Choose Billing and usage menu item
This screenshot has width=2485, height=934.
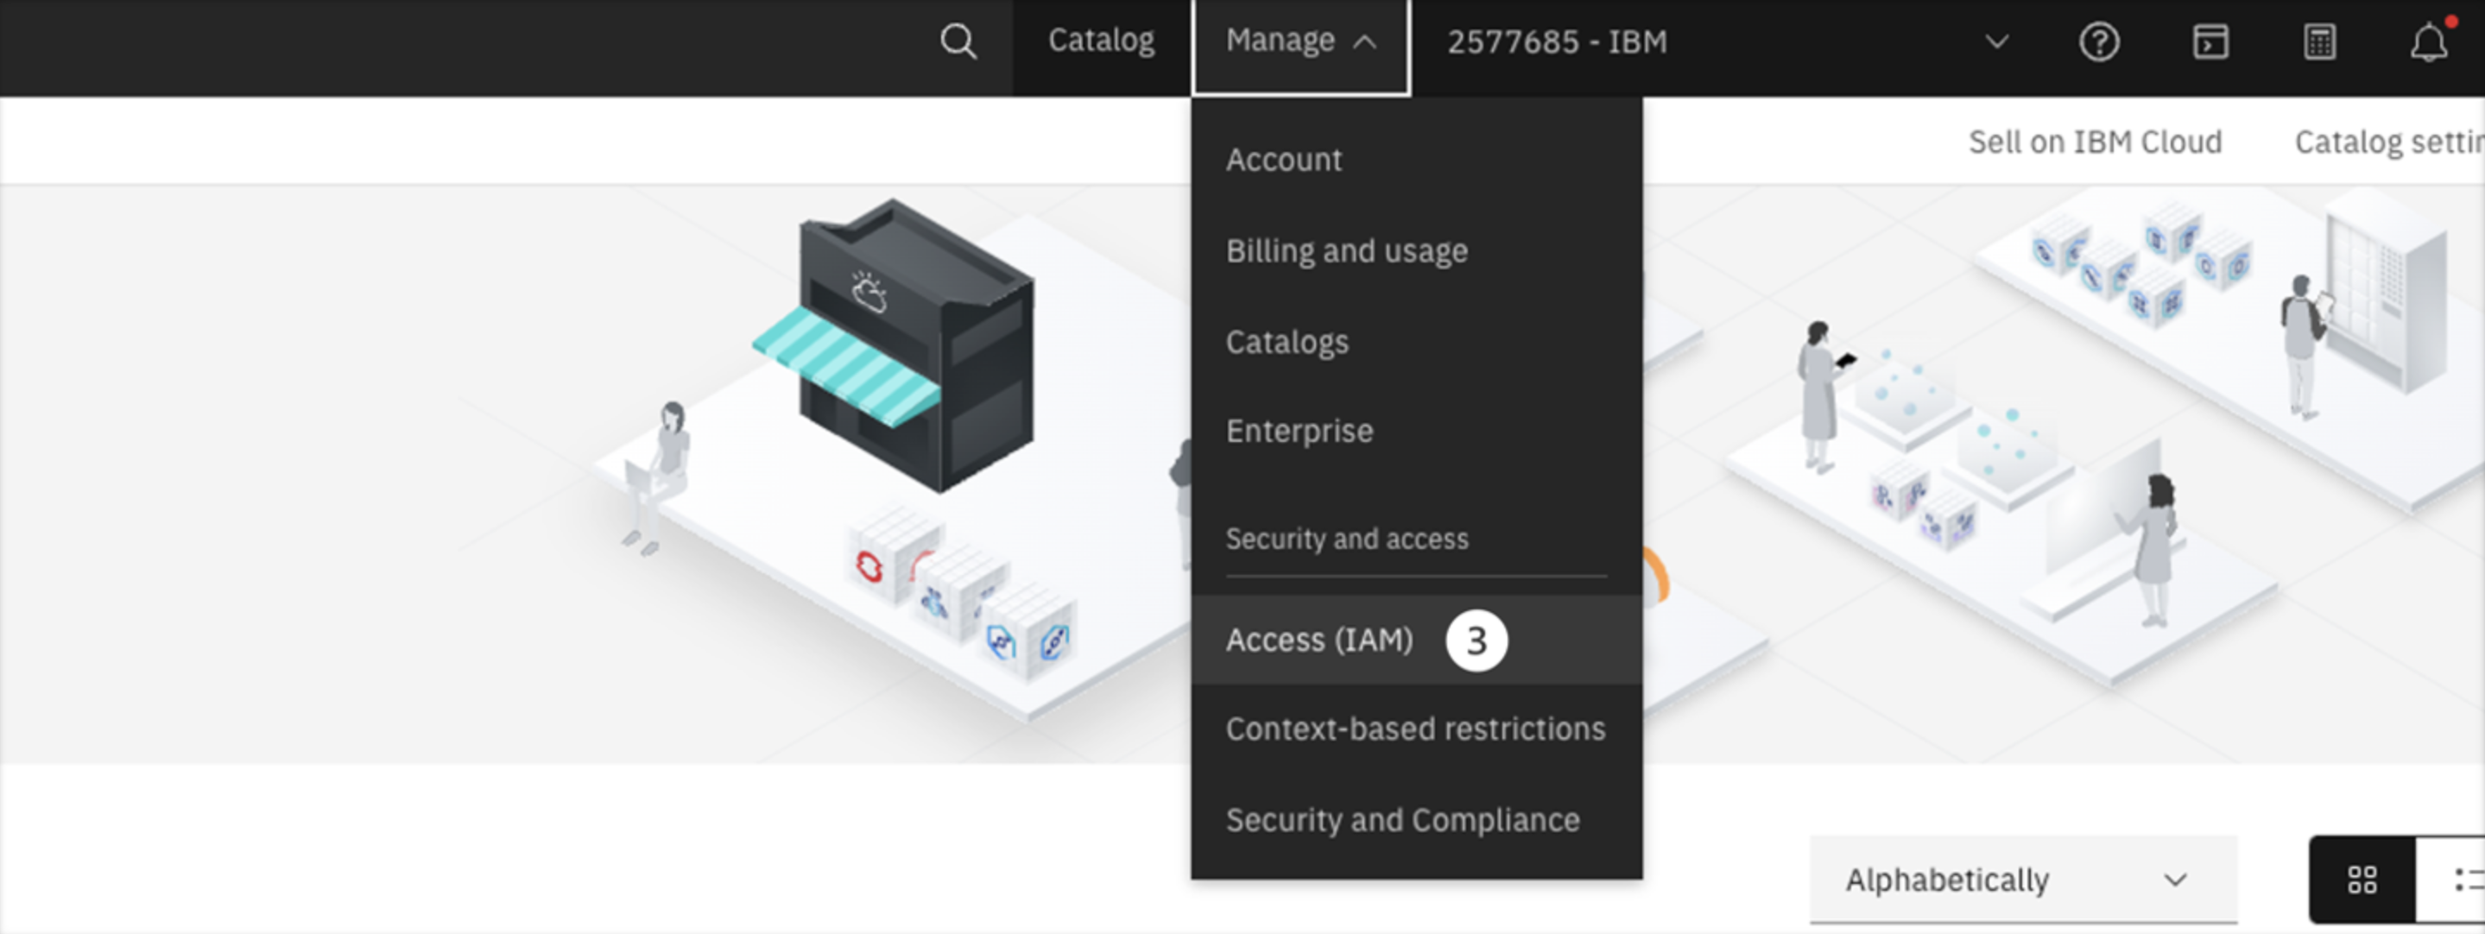pos(1346,251)
